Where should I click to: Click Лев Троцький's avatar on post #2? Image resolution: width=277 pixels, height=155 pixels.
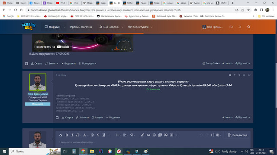pyautogui.click(x=38, y=82)
